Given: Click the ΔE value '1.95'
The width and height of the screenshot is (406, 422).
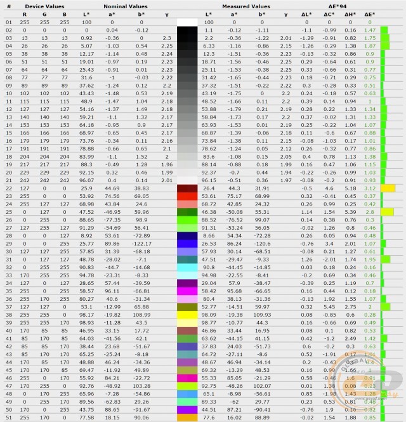Looking at the screenshot, I should coord(370,260).
